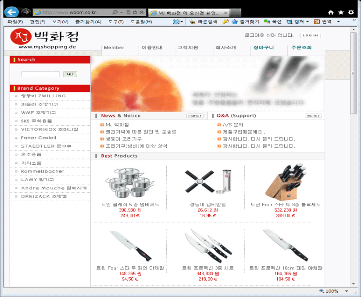Open the 회사소개 navigation tab

click(225, 48)
